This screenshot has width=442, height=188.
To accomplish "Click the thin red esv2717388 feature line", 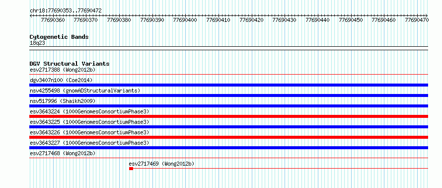I will coord(229,75).
